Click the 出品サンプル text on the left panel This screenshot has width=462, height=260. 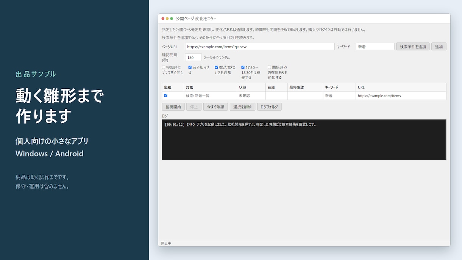[36, 74]
